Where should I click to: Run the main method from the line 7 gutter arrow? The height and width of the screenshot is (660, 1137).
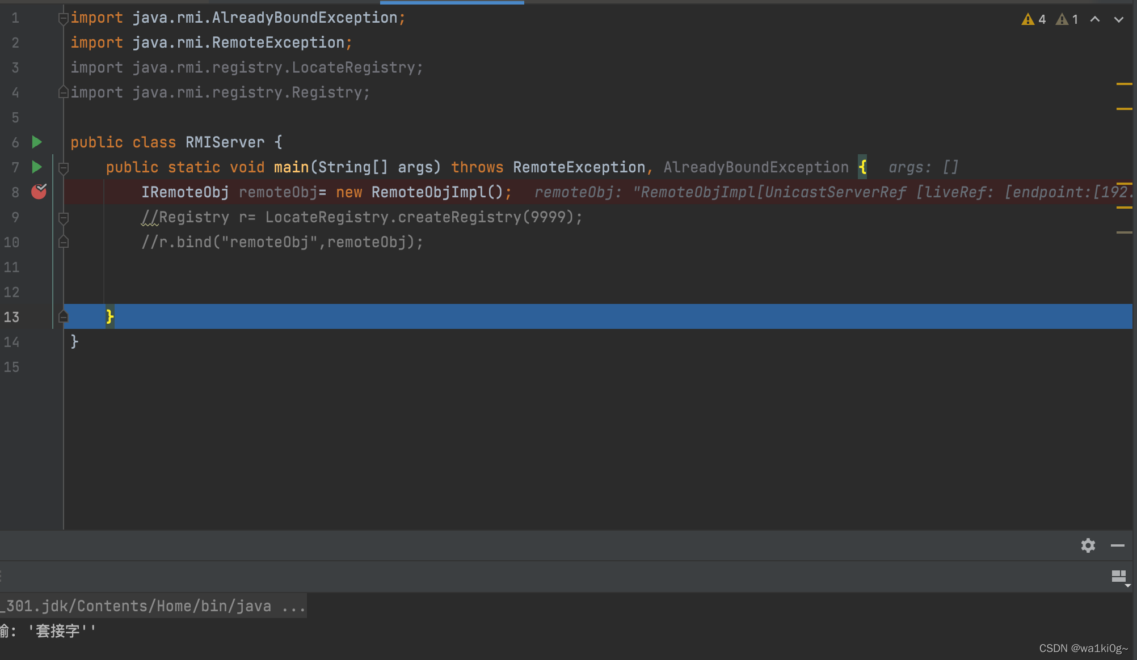[37, 167]
